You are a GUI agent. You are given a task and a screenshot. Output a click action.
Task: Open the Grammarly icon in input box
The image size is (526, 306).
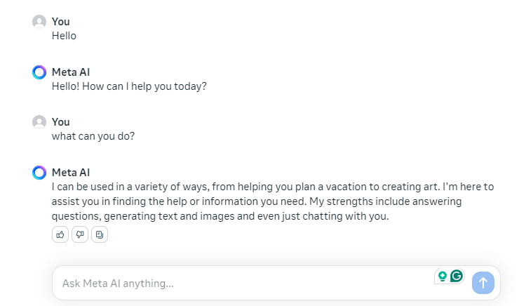[457, 276]
